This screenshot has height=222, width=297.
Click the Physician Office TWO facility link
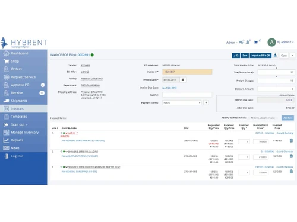pyautogui.click(x=91, y=79)
